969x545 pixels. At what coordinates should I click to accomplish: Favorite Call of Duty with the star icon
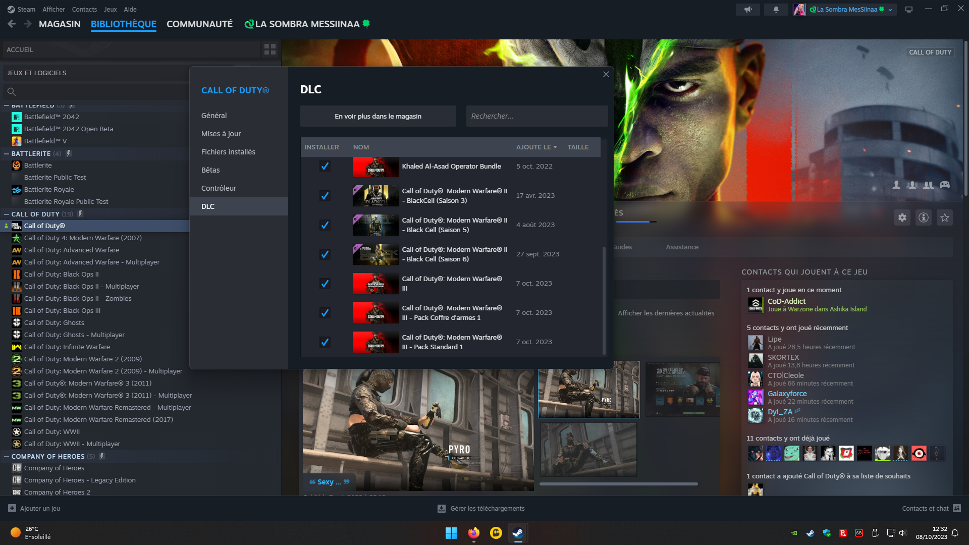pyautogui.click(x=944, y=217)
